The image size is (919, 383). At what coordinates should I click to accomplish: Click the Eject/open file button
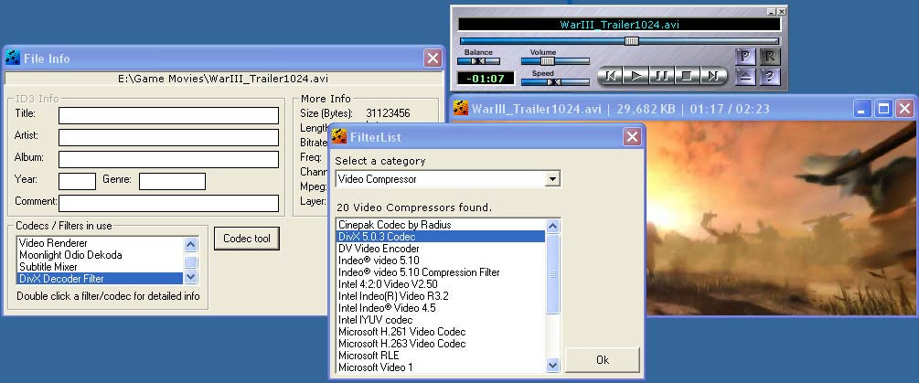[745, 77]
